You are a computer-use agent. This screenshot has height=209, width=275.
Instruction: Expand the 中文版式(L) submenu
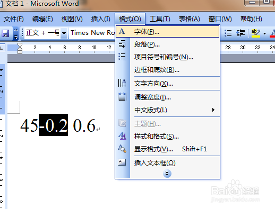click(167, 110)
